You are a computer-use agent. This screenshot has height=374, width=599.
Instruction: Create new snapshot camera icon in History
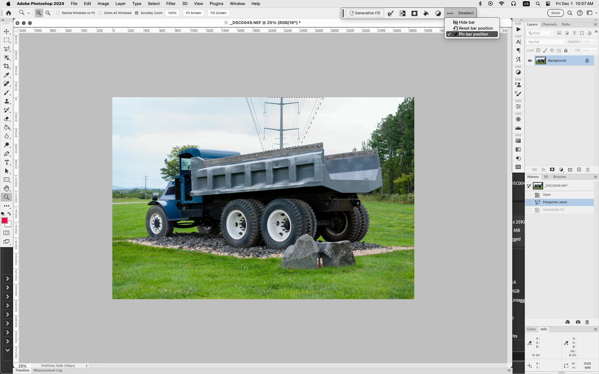point(578,322)
